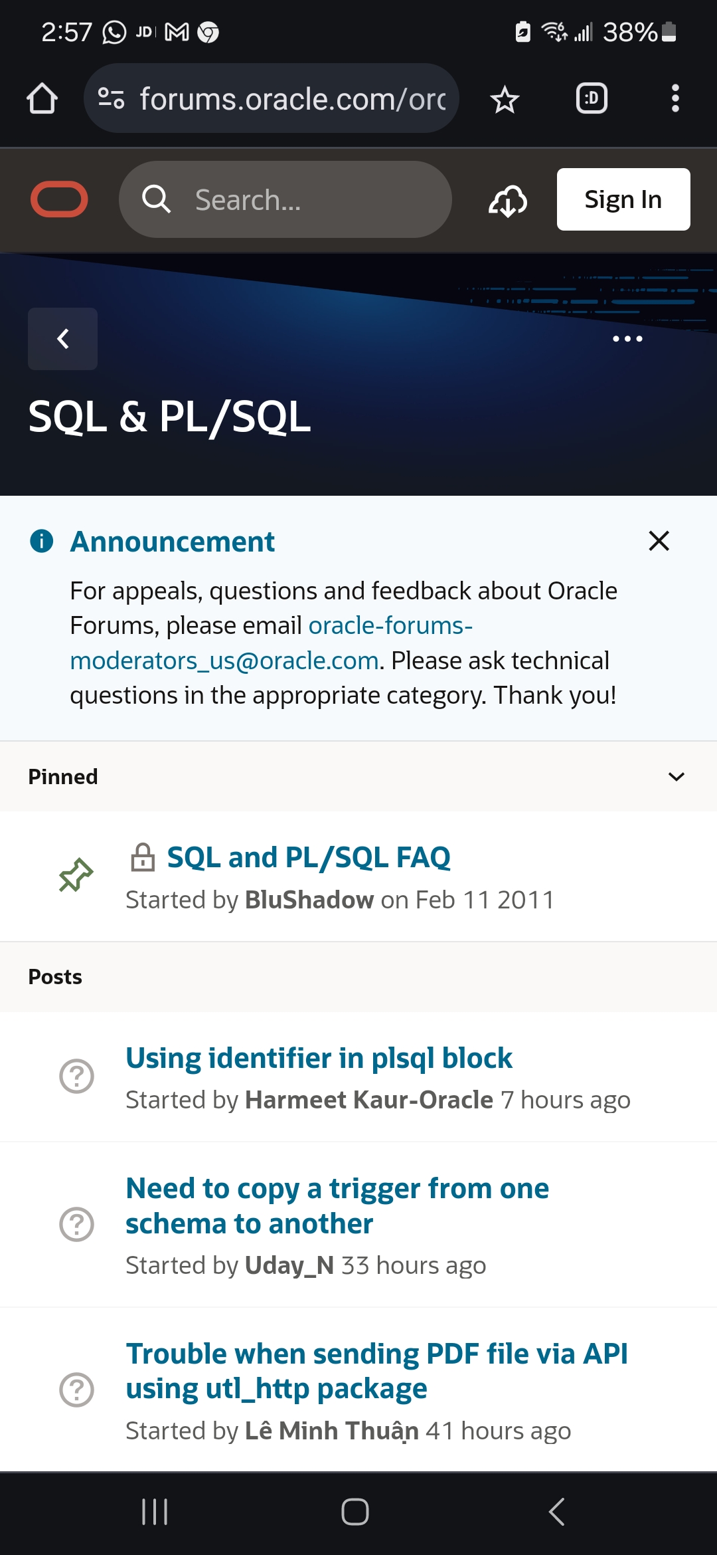Click the cloud download icon
This screenshot has height=1555, width=717.
point(508,200)
